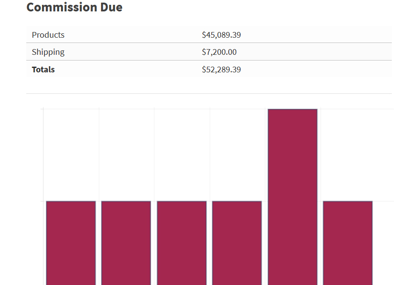This screenshot has width=394, height=285.
Task: Click empty plot area above the third bar
Action: (x=182, y=153)
